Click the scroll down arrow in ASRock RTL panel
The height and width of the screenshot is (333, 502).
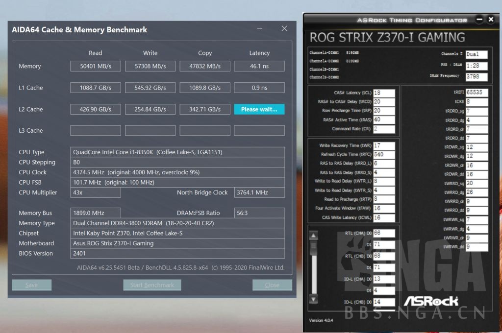point(313,299)
